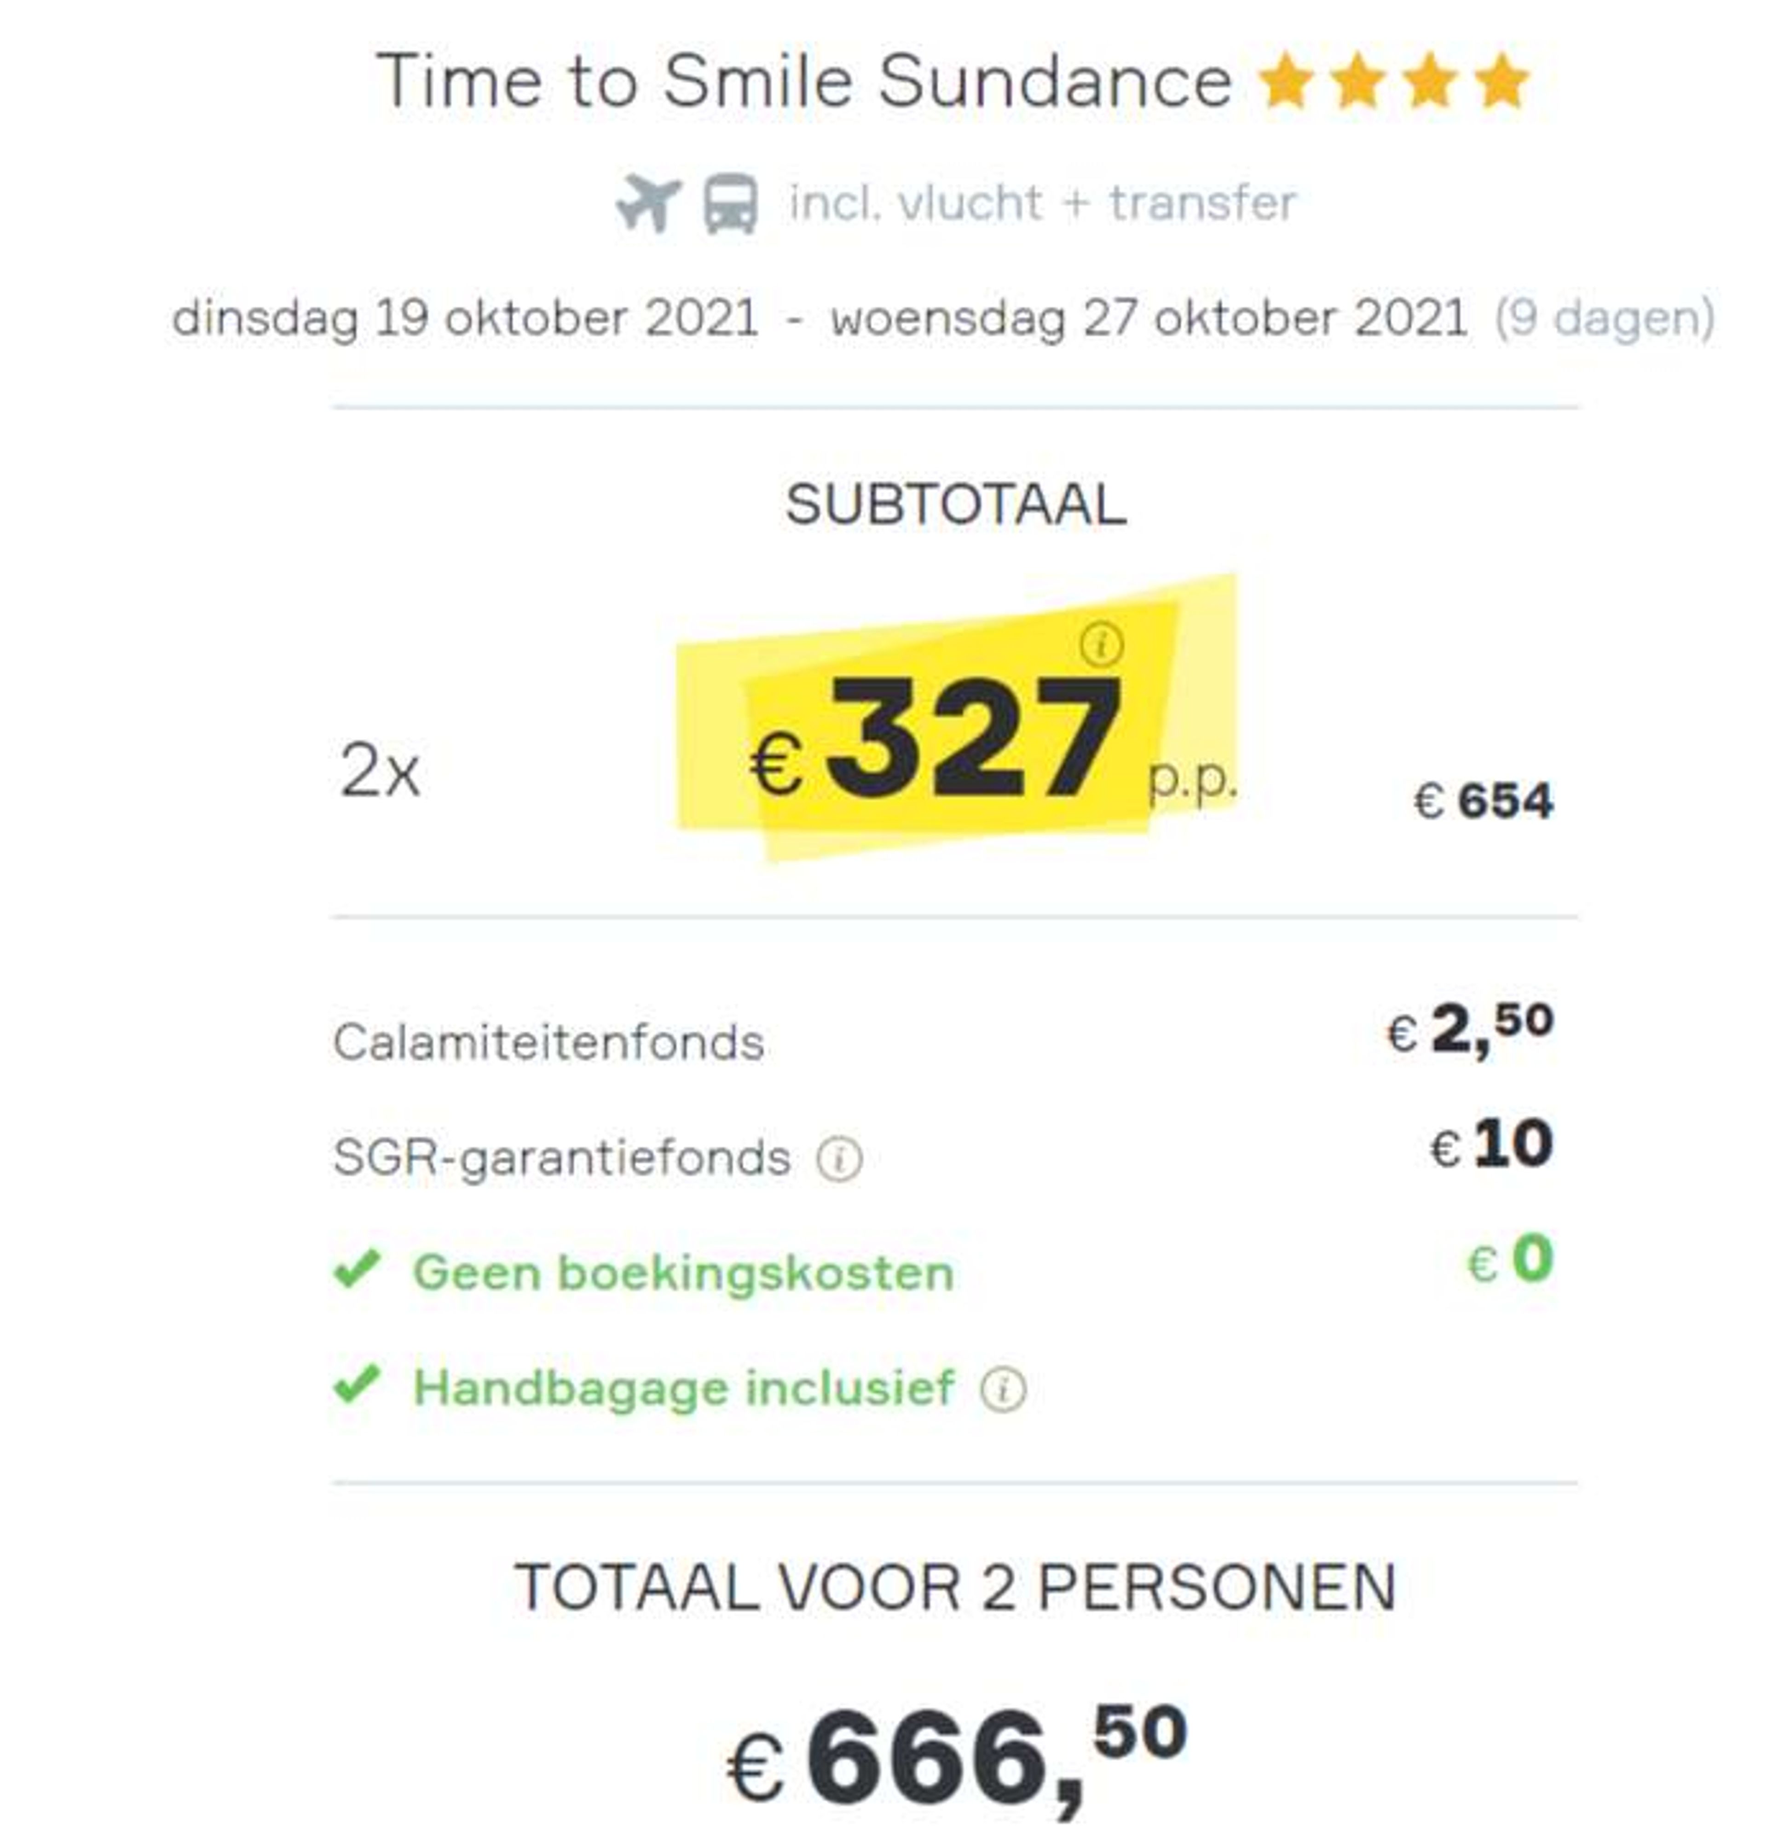Click green checkmark beside Handbagage inclusief
The width and height of the screenshot is (1767, 1836).
(x=357, y=1385)
